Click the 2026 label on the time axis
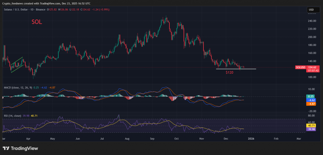 (x=251, y=138)
